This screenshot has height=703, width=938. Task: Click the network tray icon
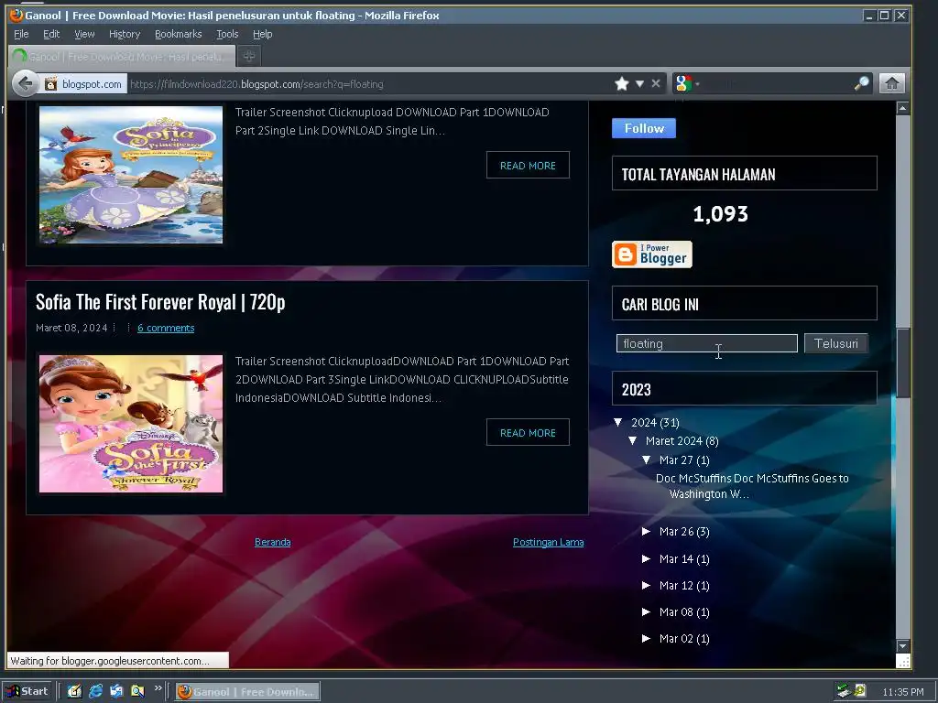(844, 692)
